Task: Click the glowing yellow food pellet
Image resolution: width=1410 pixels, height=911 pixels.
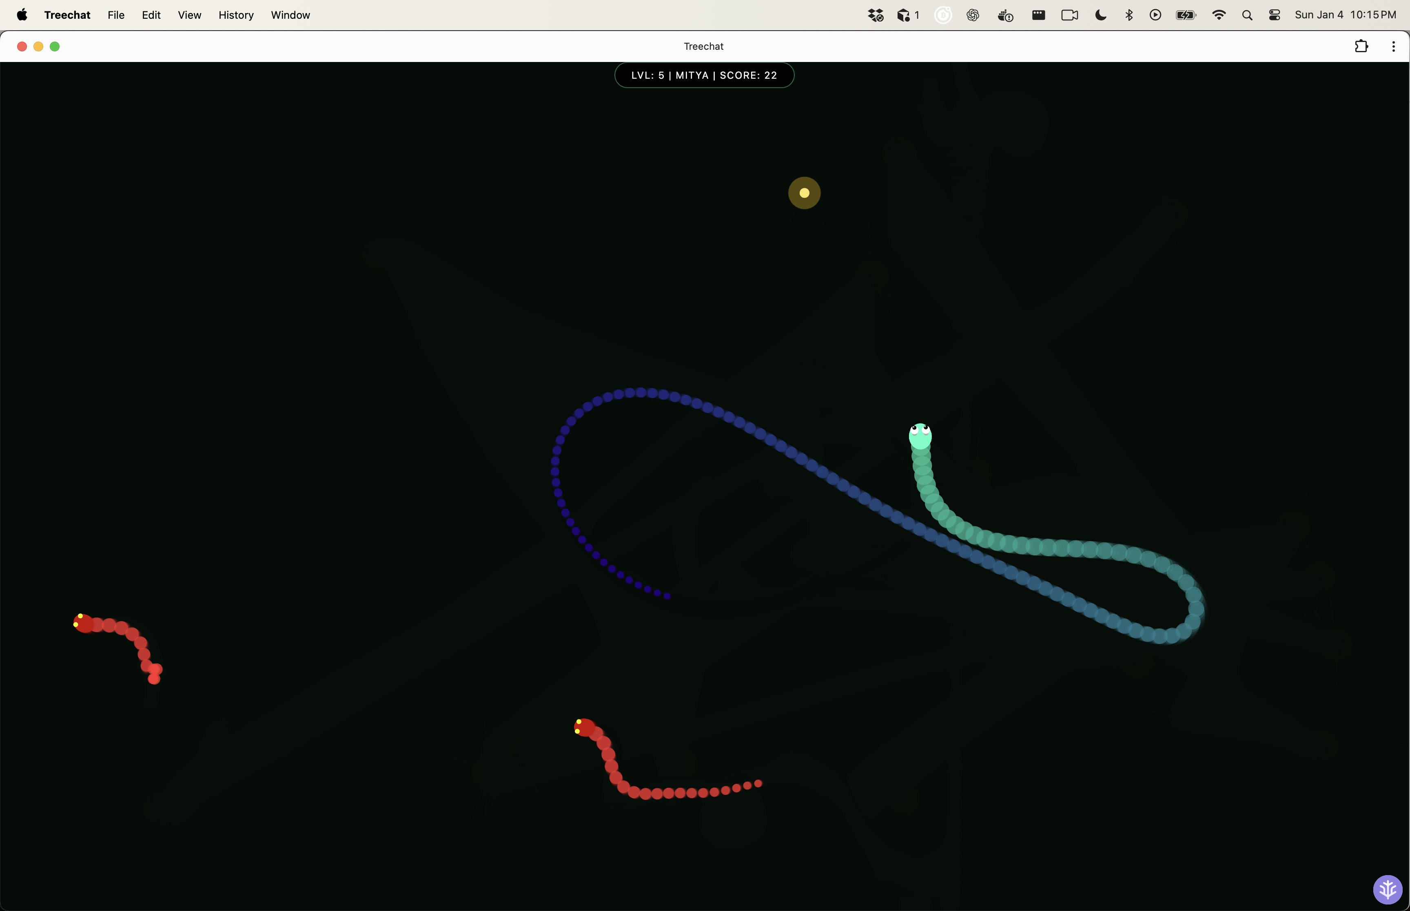Action: 804,193
